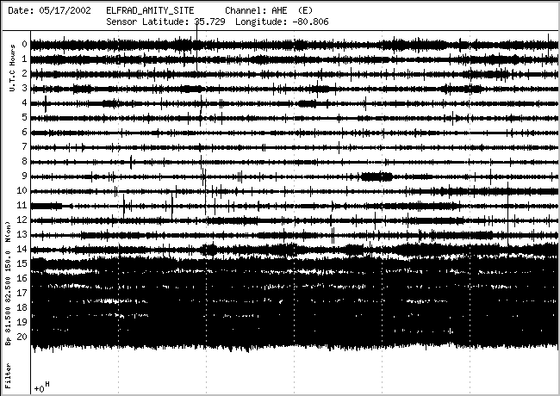This screenshot has height=396, width=560.
Task: Click hour label "5" on the axis
Action: pos(24,117)
